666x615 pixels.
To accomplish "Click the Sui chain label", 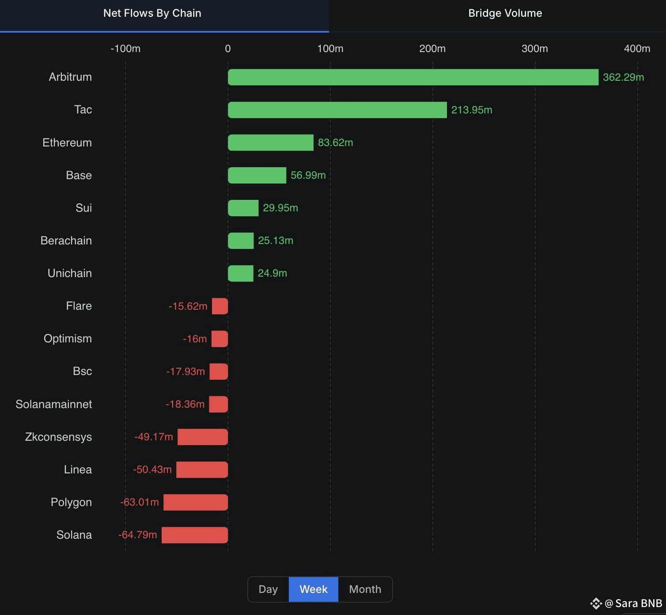I will point(84,208).
